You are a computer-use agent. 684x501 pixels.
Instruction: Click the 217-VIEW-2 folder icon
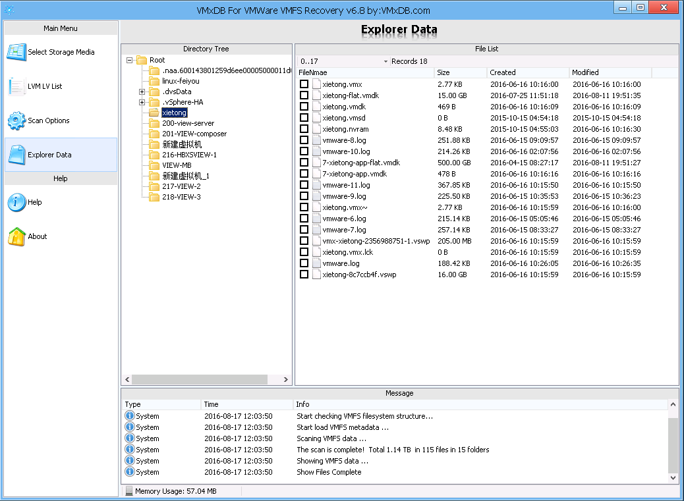point(154,186)
